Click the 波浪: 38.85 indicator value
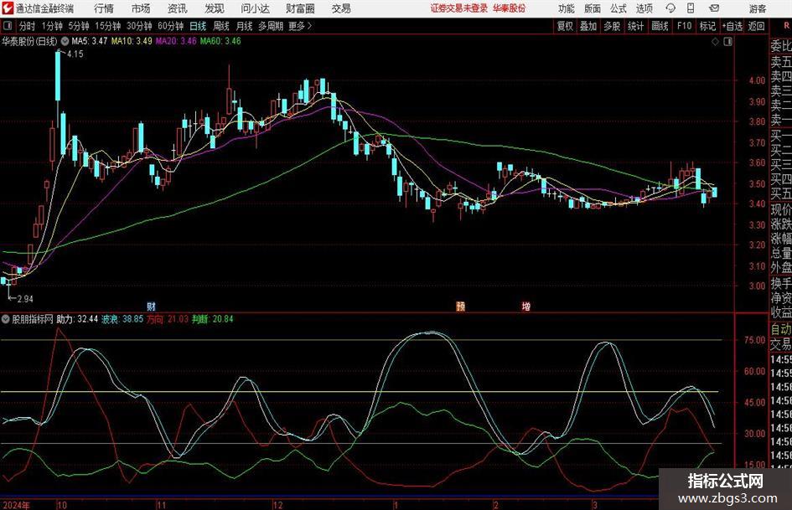 (x=122, y=319)
